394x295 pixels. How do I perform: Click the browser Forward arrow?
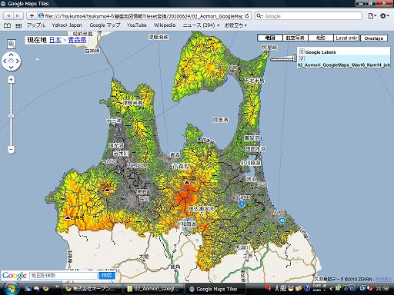18,16
